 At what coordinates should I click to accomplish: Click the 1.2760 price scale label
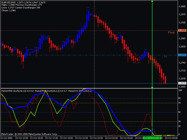pyautogui.click(x=182, y=63)
